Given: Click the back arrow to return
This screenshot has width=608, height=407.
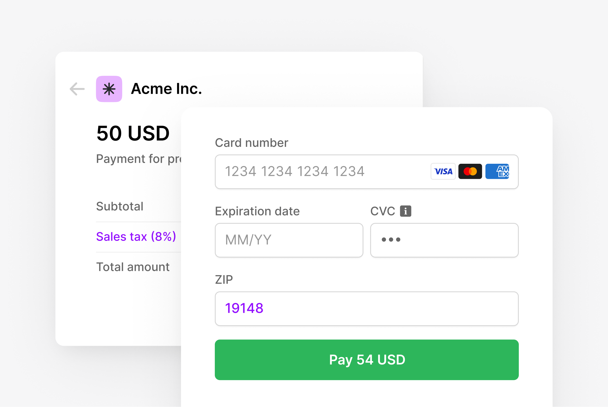Looking at the screenshot, I should pos(77,89).
